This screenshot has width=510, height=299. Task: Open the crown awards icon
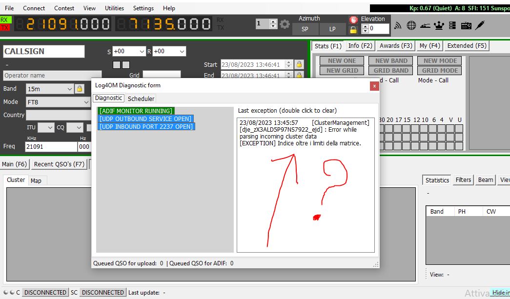tap(439, 25)
